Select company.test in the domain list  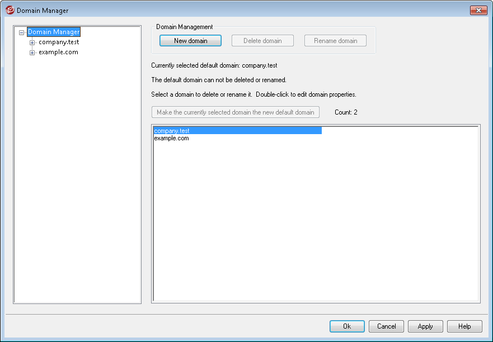(x=172, y=131)
